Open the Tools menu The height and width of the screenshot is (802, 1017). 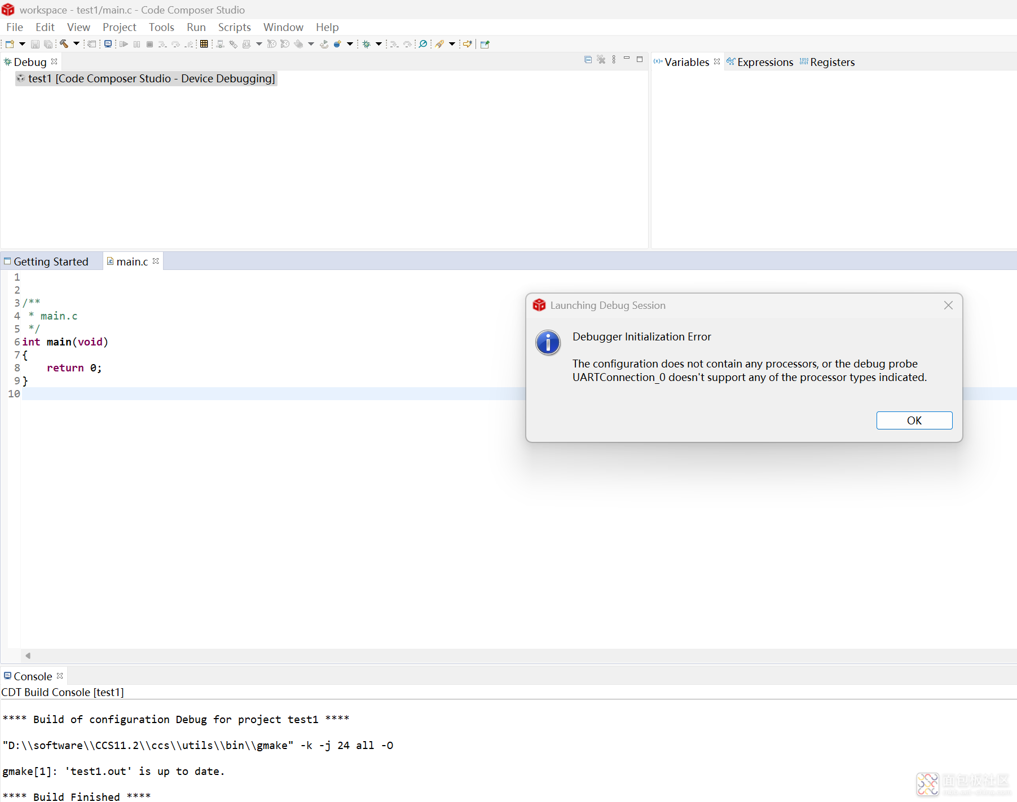[161, 27]
